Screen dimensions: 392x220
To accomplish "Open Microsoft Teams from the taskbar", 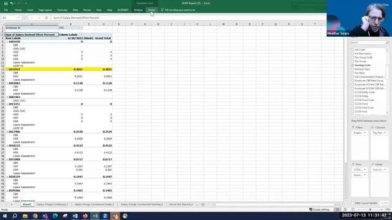I will tap(45, 216).
